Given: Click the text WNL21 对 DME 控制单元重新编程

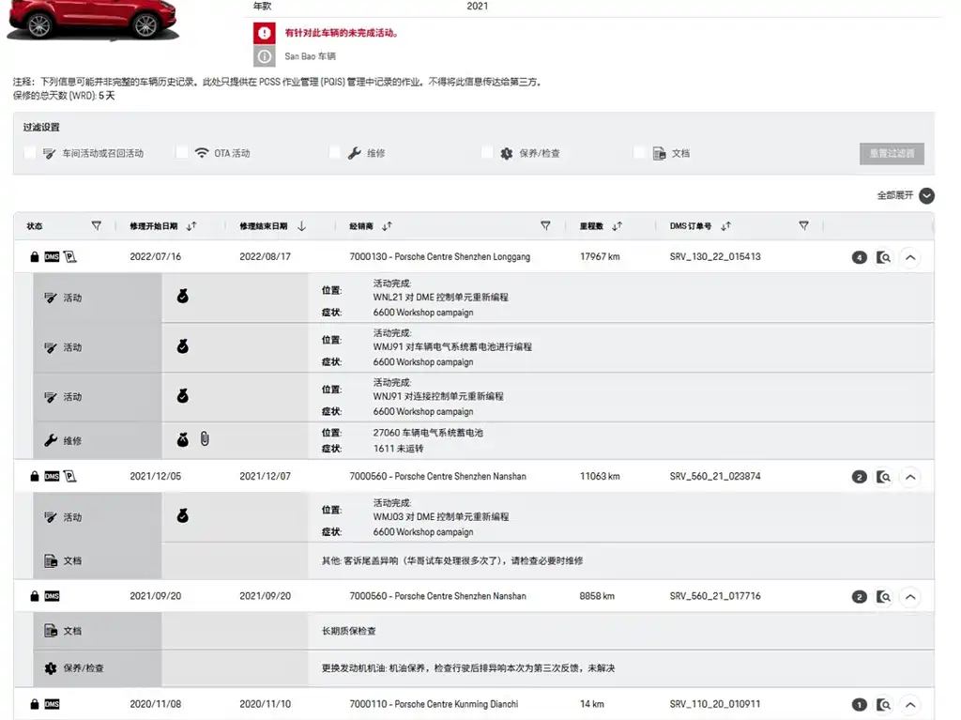Looking at the screenshot, I should pos(441,297).
